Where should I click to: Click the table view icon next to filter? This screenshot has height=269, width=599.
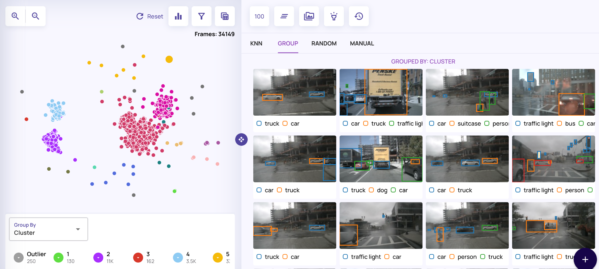225,16
